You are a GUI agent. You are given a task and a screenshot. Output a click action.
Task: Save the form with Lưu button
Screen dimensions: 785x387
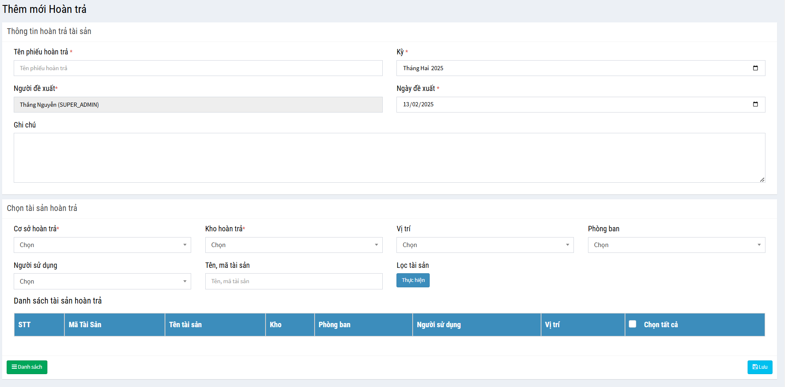click(x=760, y=367)
